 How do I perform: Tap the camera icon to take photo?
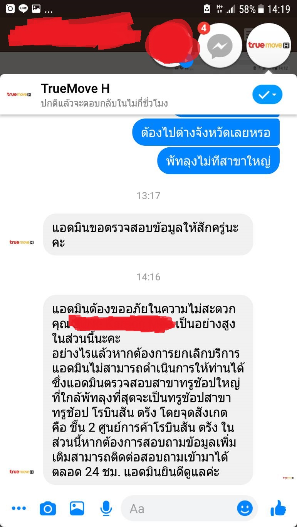(48, 509)
